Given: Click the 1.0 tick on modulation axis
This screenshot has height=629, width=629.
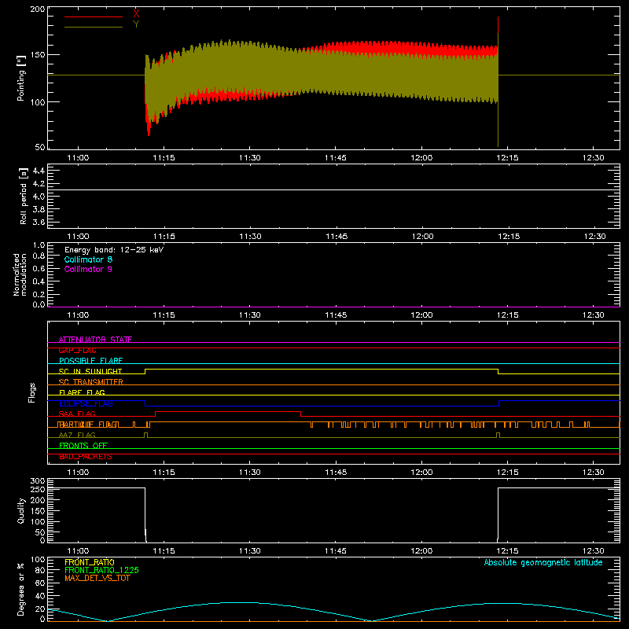Looking at the screenshot, I should (39, 245).
